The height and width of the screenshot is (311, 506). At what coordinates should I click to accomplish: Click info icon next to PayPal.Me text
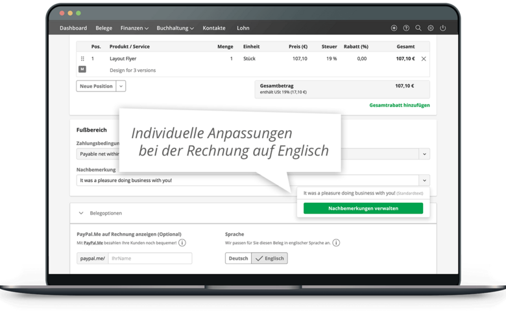tap(182, 243)
